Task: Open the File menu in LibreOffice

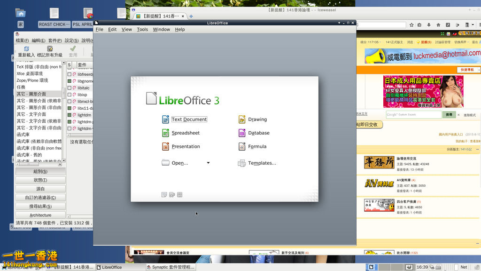Action: 100,30
